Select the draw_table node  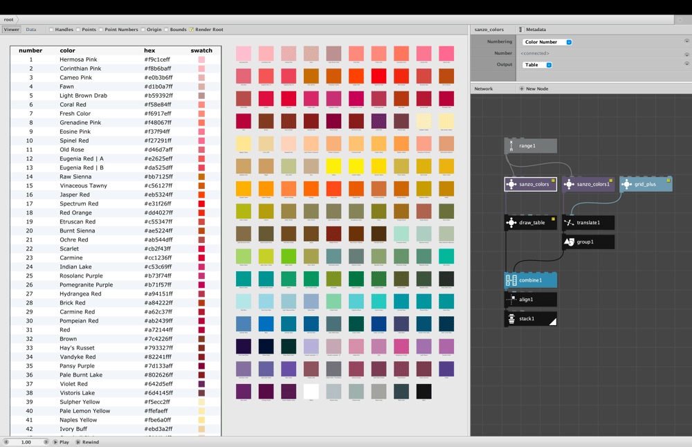coord(531,222)
